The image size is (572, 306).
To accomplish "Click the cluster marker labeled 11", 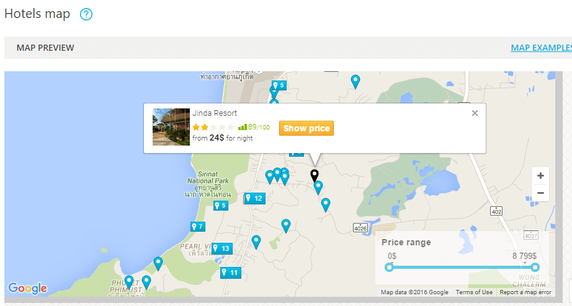I will (x=231, y=273).
